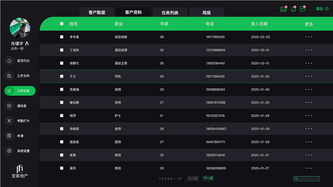The image size is (333, 187).
Task: Click the search input at the bottom right
Action: (306, 178)
